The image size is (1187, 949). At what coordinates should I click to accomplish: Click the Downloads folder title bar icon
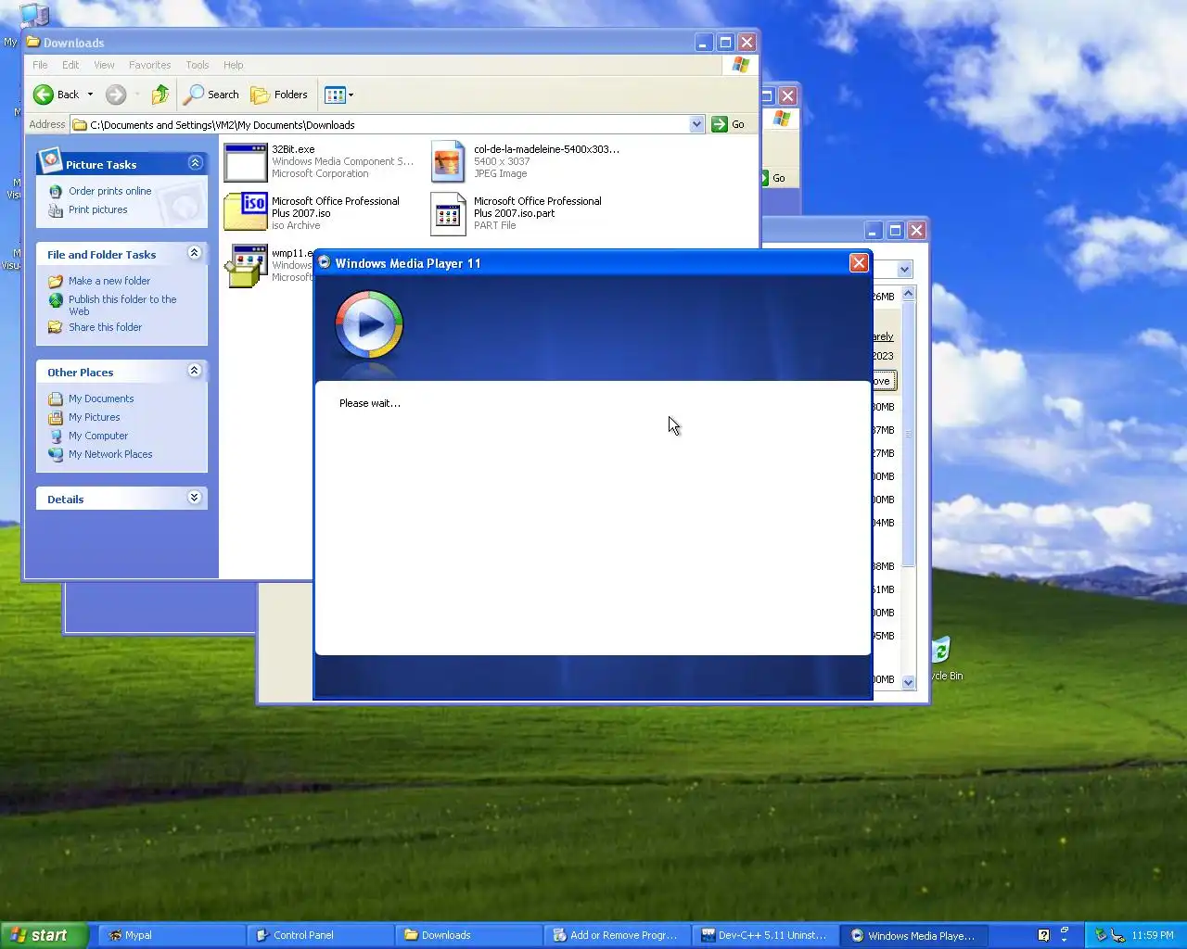(x=33, y=42)
